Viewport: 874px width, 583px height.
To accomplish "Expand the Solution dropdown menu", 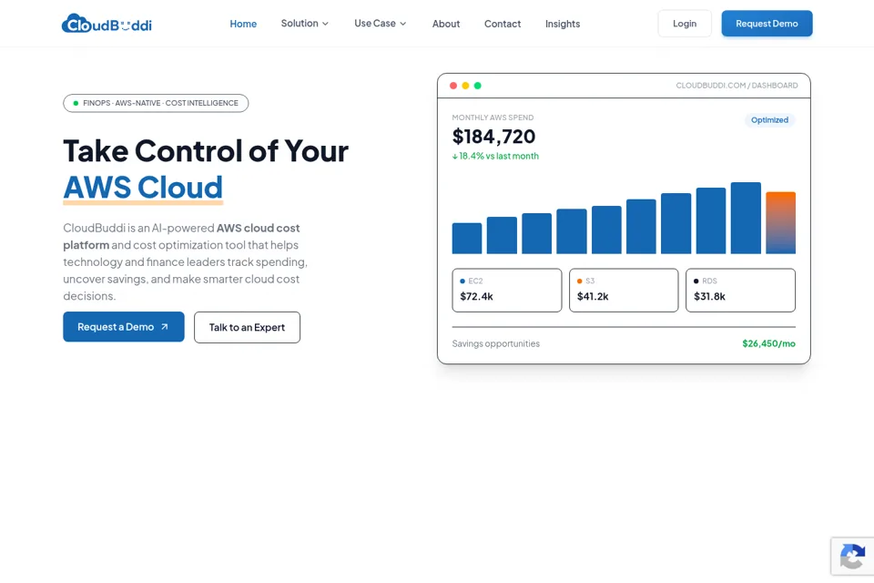I will 305,24.
